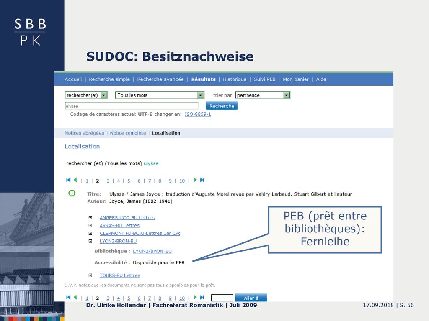This screenshot has height=321, width=429.
Task: Open the Historique menu item
Action: tap(235, 79)
